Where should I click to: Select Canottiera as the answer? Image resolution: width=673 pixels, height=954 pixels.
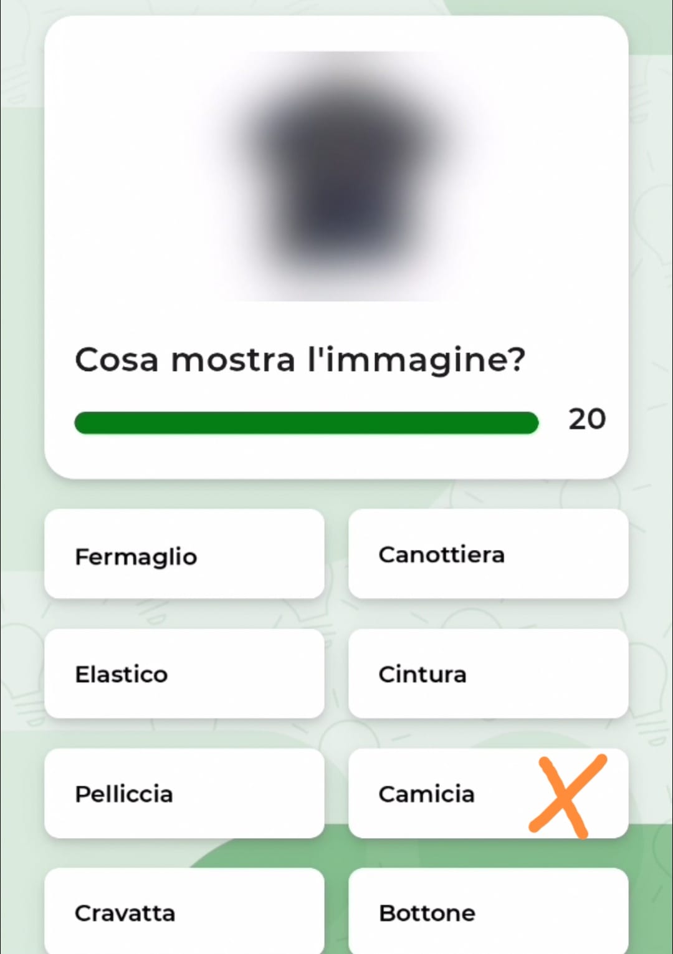(488, 554)
